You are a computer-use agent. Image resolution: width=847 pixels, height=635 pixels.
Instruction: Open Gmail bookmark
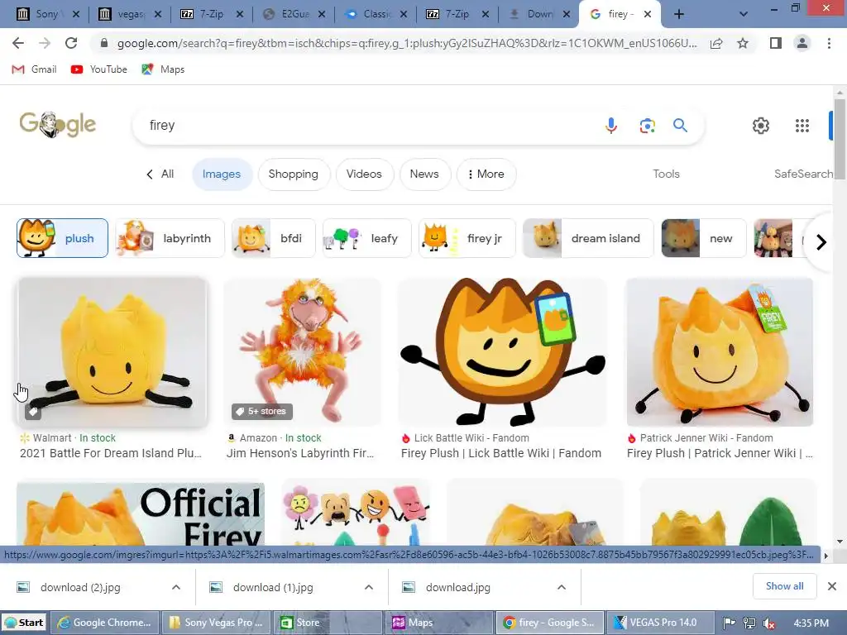(x=34, y=69)
